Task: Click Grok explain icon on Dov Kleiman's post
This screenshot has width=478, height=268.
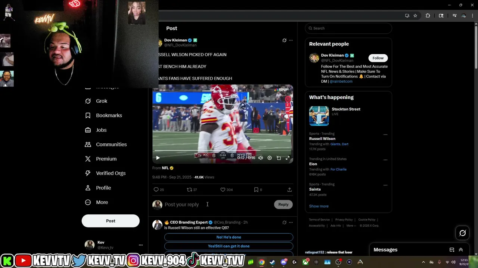Action: pos(284,40)
